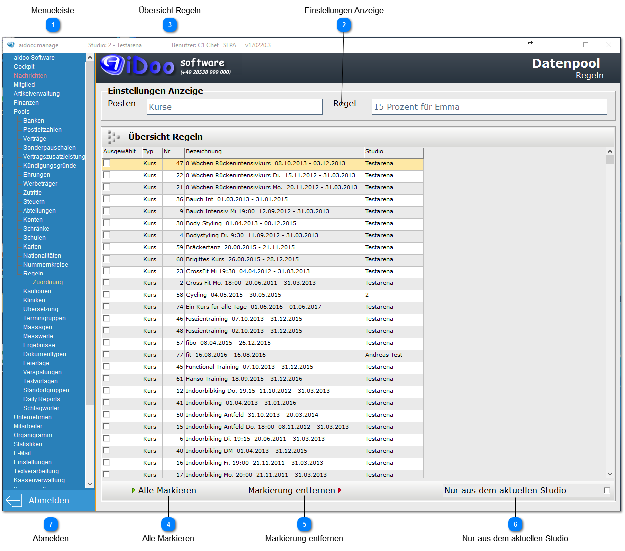Open Statistiken menu item

pyautogui.click(x=28, y=444)
